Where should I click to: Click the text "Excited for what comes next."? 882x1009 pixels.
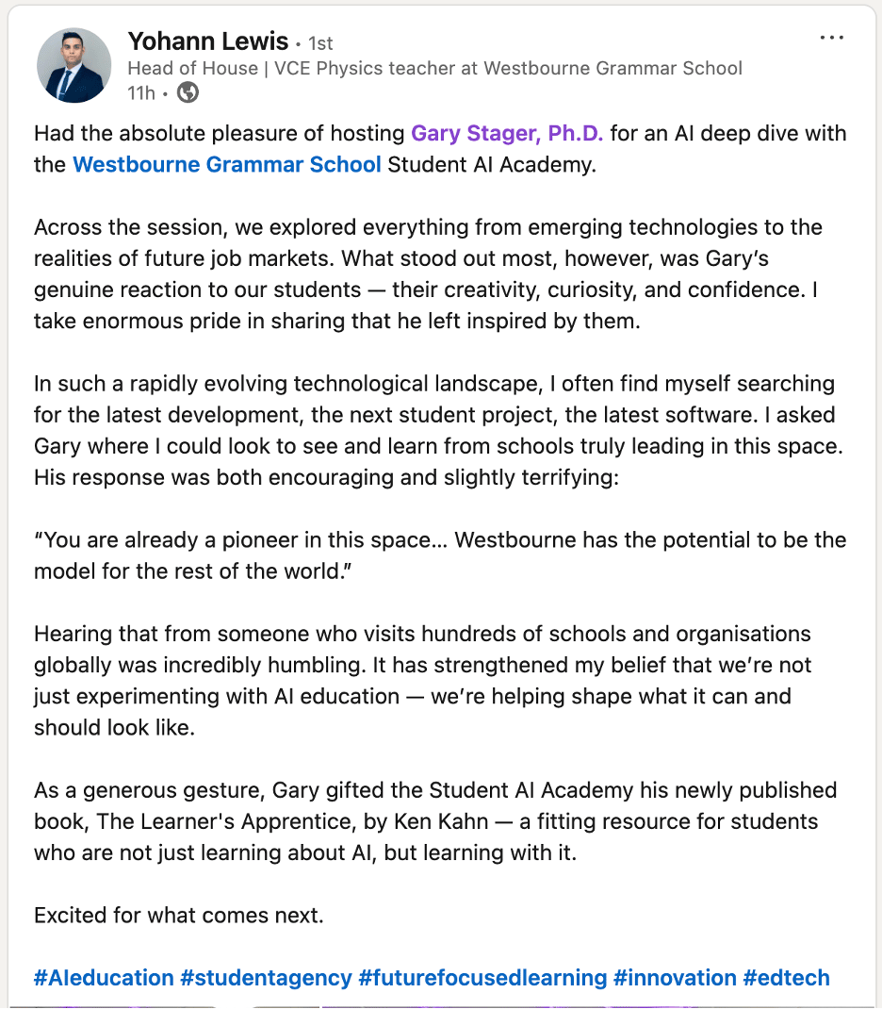pyautogui.click(x=179, y=915)
